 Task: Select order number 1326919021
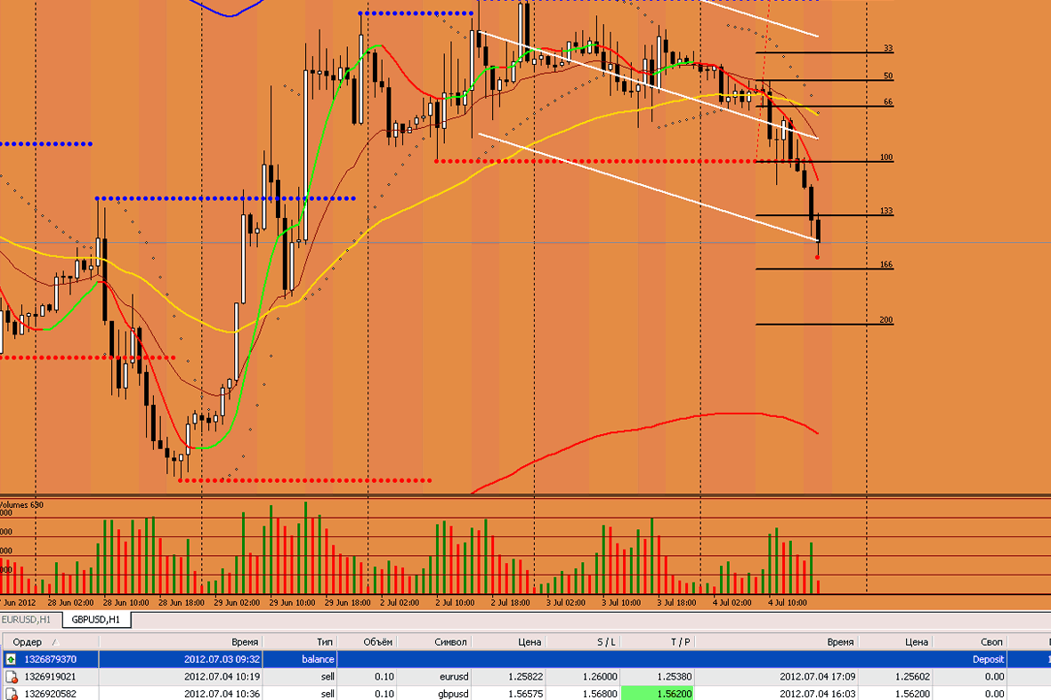pyautogui.click(x=50, y=677)
